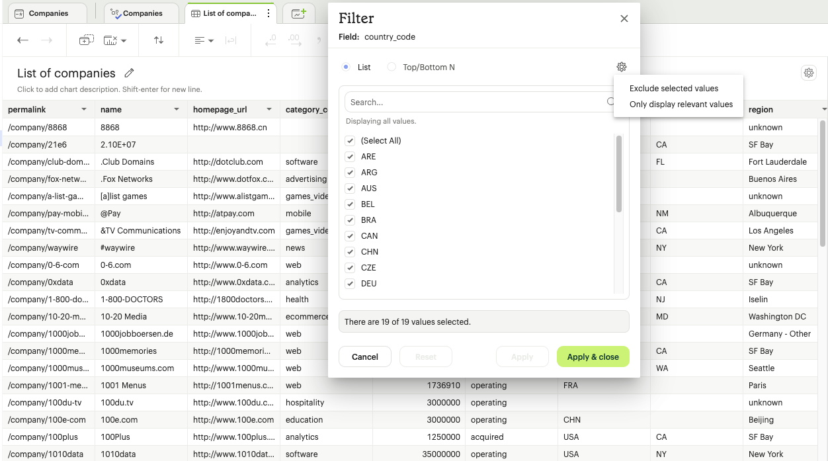The image size is (828, 461).
Task: Open the permalink column dropdown arrow
Action: tap(84, 110)
